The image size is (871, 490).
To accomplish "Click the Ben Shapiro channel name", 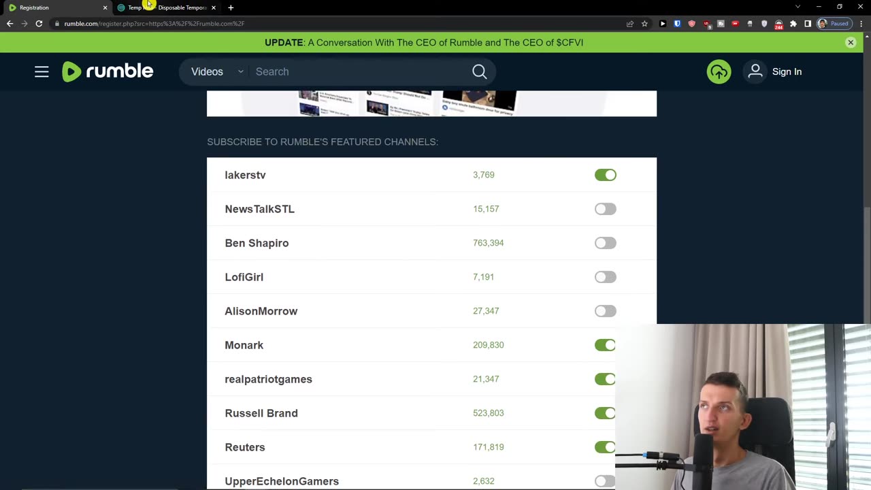I will point(257,243).
